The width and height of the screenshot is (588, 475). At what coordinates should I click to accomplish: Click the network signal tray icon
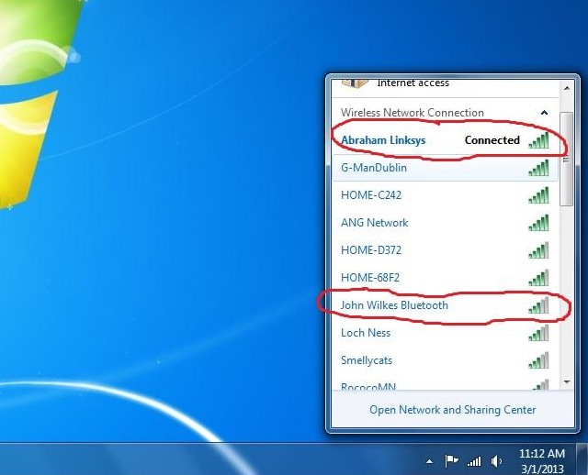pyautogui.click(x=475, y=460)
